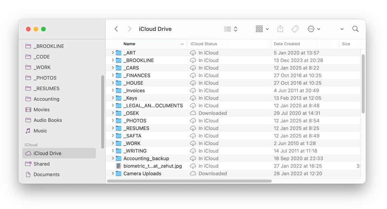Select the biometric_t...at_zehut.jpg file icon

[x=119, y=166]
